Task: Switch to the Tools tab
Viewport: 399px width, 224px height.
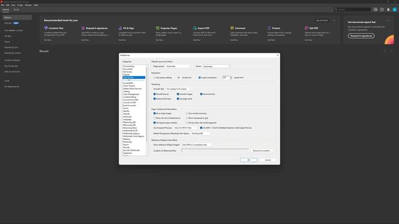Action: tap(17, 10)
